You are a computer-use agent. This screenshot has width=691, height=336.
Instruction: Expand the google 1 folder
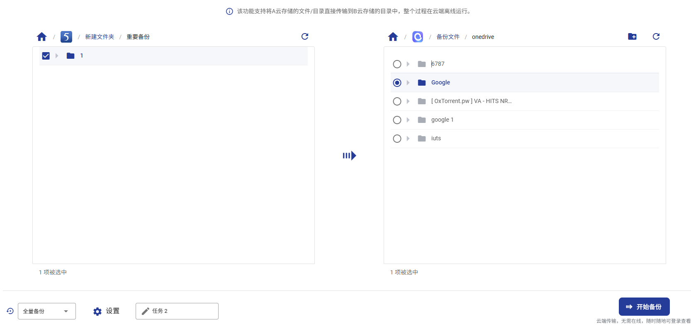coord(408,120)
